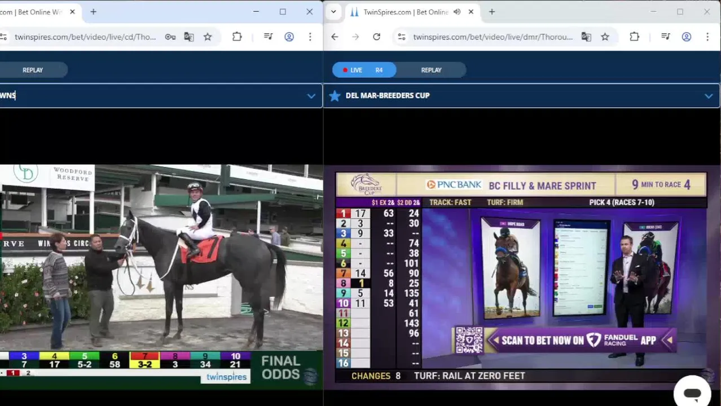Viewport: 721px width, 406px height.
Task: Click translate page icon in right window
Action: (586, 37)
